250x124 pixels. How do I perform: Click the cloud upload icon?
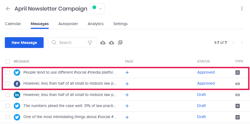(103, 43)
